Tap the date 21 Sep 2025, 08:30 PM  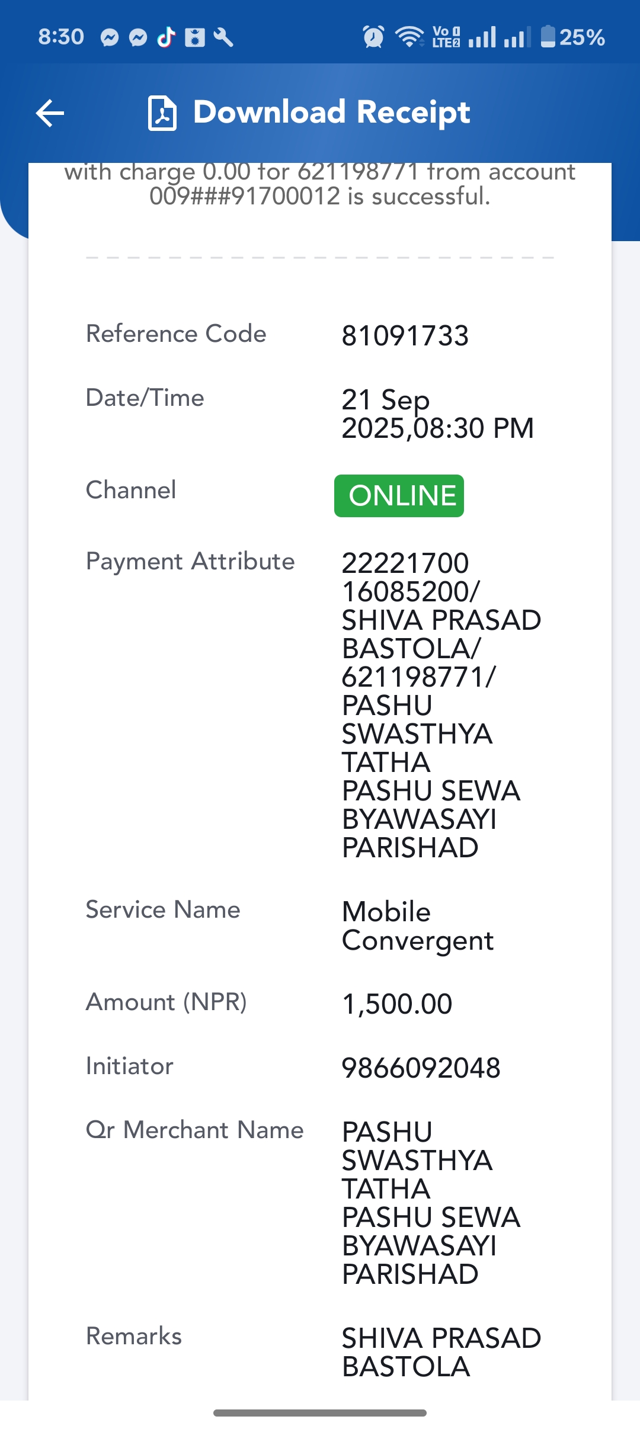[x=438, y=414]
